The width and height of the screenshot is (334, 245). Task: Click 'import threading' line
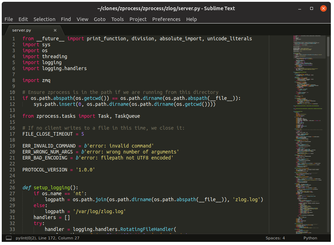tap(45, 56)
